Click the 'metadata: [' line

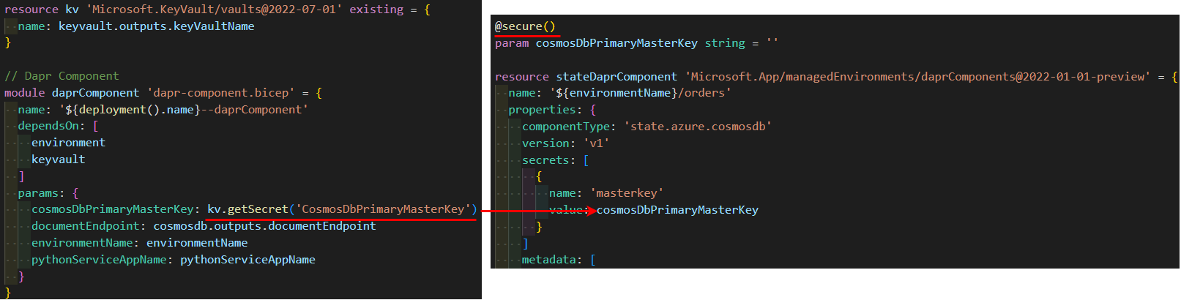point(559,260)
